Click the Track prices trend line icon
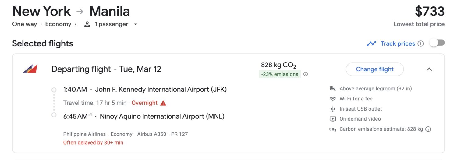457x160 pixels. coord(371,43)
